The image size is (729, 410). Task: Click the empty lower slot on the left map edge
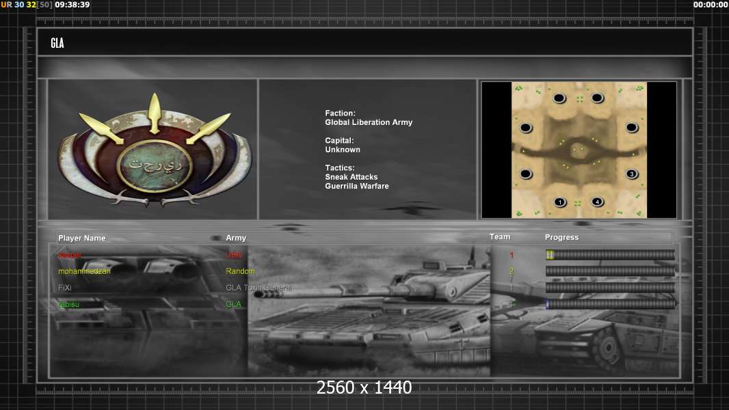tap(525, 174)
